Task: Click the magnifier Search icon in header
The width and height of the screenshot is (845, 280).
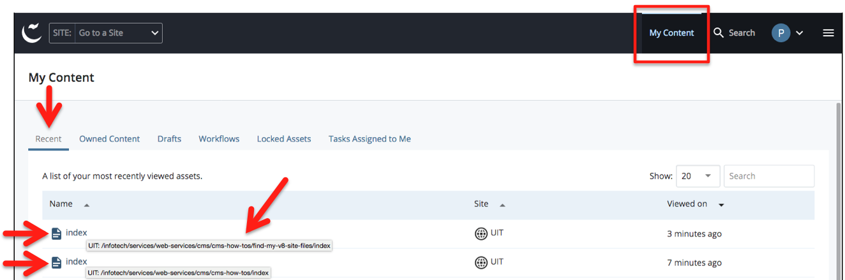Action: click(x=719, y=33)
